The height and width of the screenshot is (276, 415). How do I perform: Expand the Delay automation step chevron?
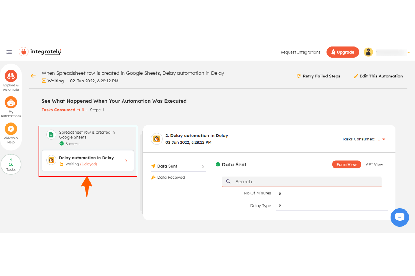pyautogui.click(x=126, y=161)
